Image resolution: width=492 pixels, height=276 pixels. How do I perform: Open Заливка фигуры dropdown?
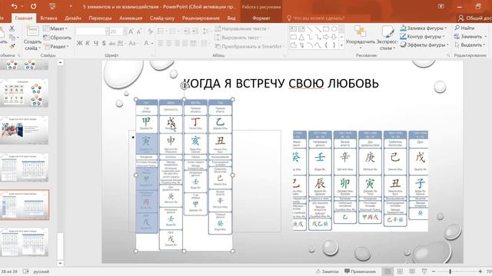point(424,28)
